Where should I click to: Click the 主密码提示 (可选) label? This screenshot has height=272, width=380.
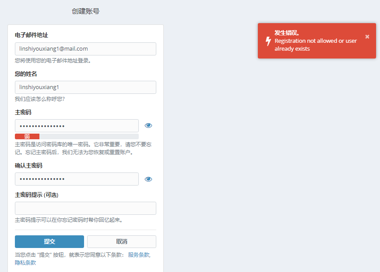(x=36, y=195)
